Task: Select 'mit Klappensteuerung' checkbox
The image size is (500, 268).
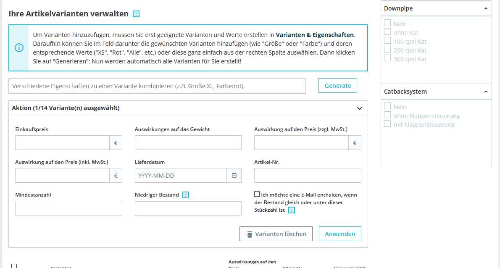Action: pyautogui.click(x=387, y=124)
